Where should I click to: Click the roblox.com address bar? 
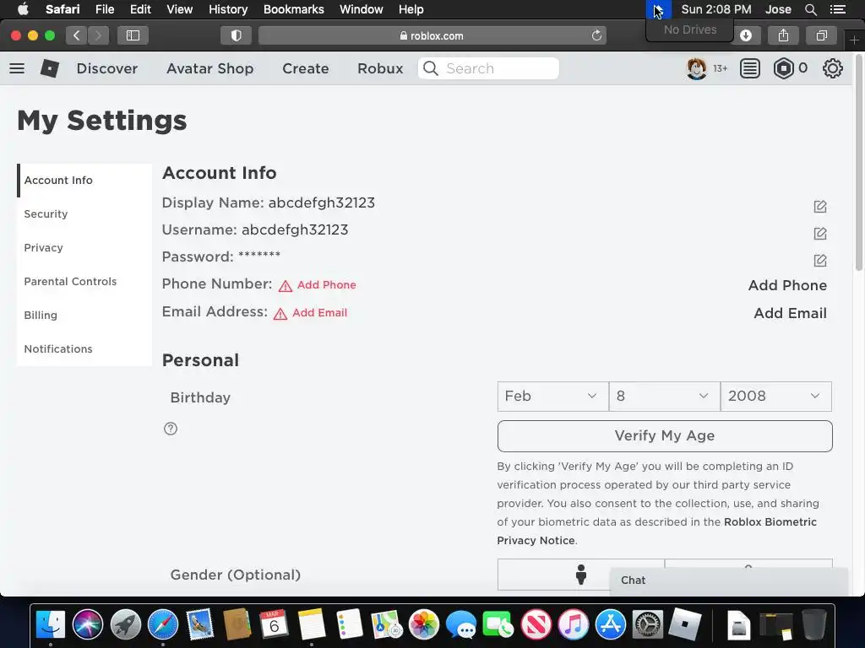click(x=432, y=35)
